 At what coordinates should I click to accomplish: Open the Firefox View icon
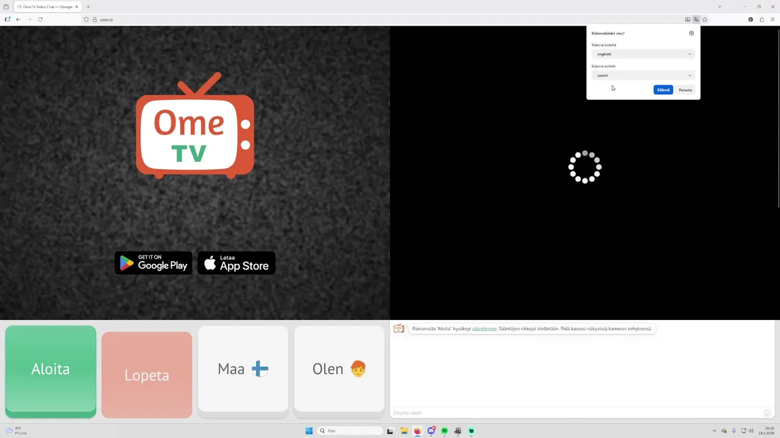[x=6, y=7]
